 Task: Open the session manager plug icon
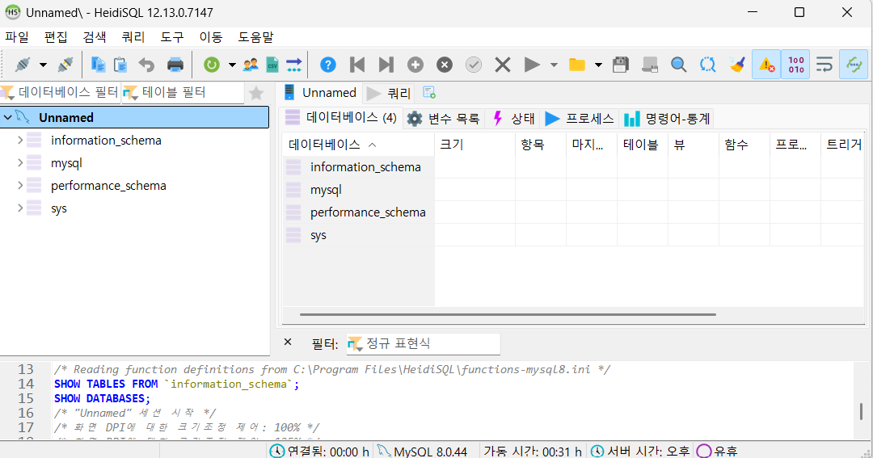pos(23,65)
